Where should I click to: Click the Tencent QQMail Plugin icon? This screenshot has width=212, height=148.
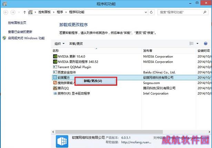tap(55, 67)
